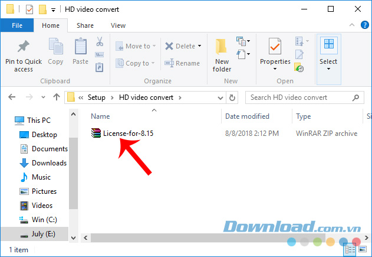Image resolution: width=372 pixels, height=257 pixels.
Task: Open Win (C:) drive in navigation pane
Action: 38,220
